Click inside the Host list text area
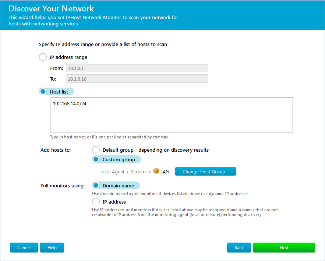This screenshot has height=261, width=325. 172,115
